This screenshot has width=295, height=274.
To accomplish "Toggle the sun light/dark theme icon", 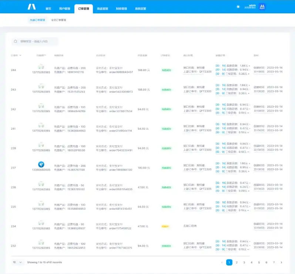I will [238, 7].
